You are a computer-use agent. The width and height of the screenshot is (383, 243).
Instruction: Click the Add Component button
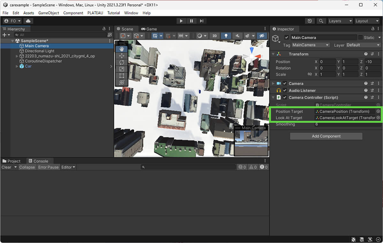tap(326, 136)
